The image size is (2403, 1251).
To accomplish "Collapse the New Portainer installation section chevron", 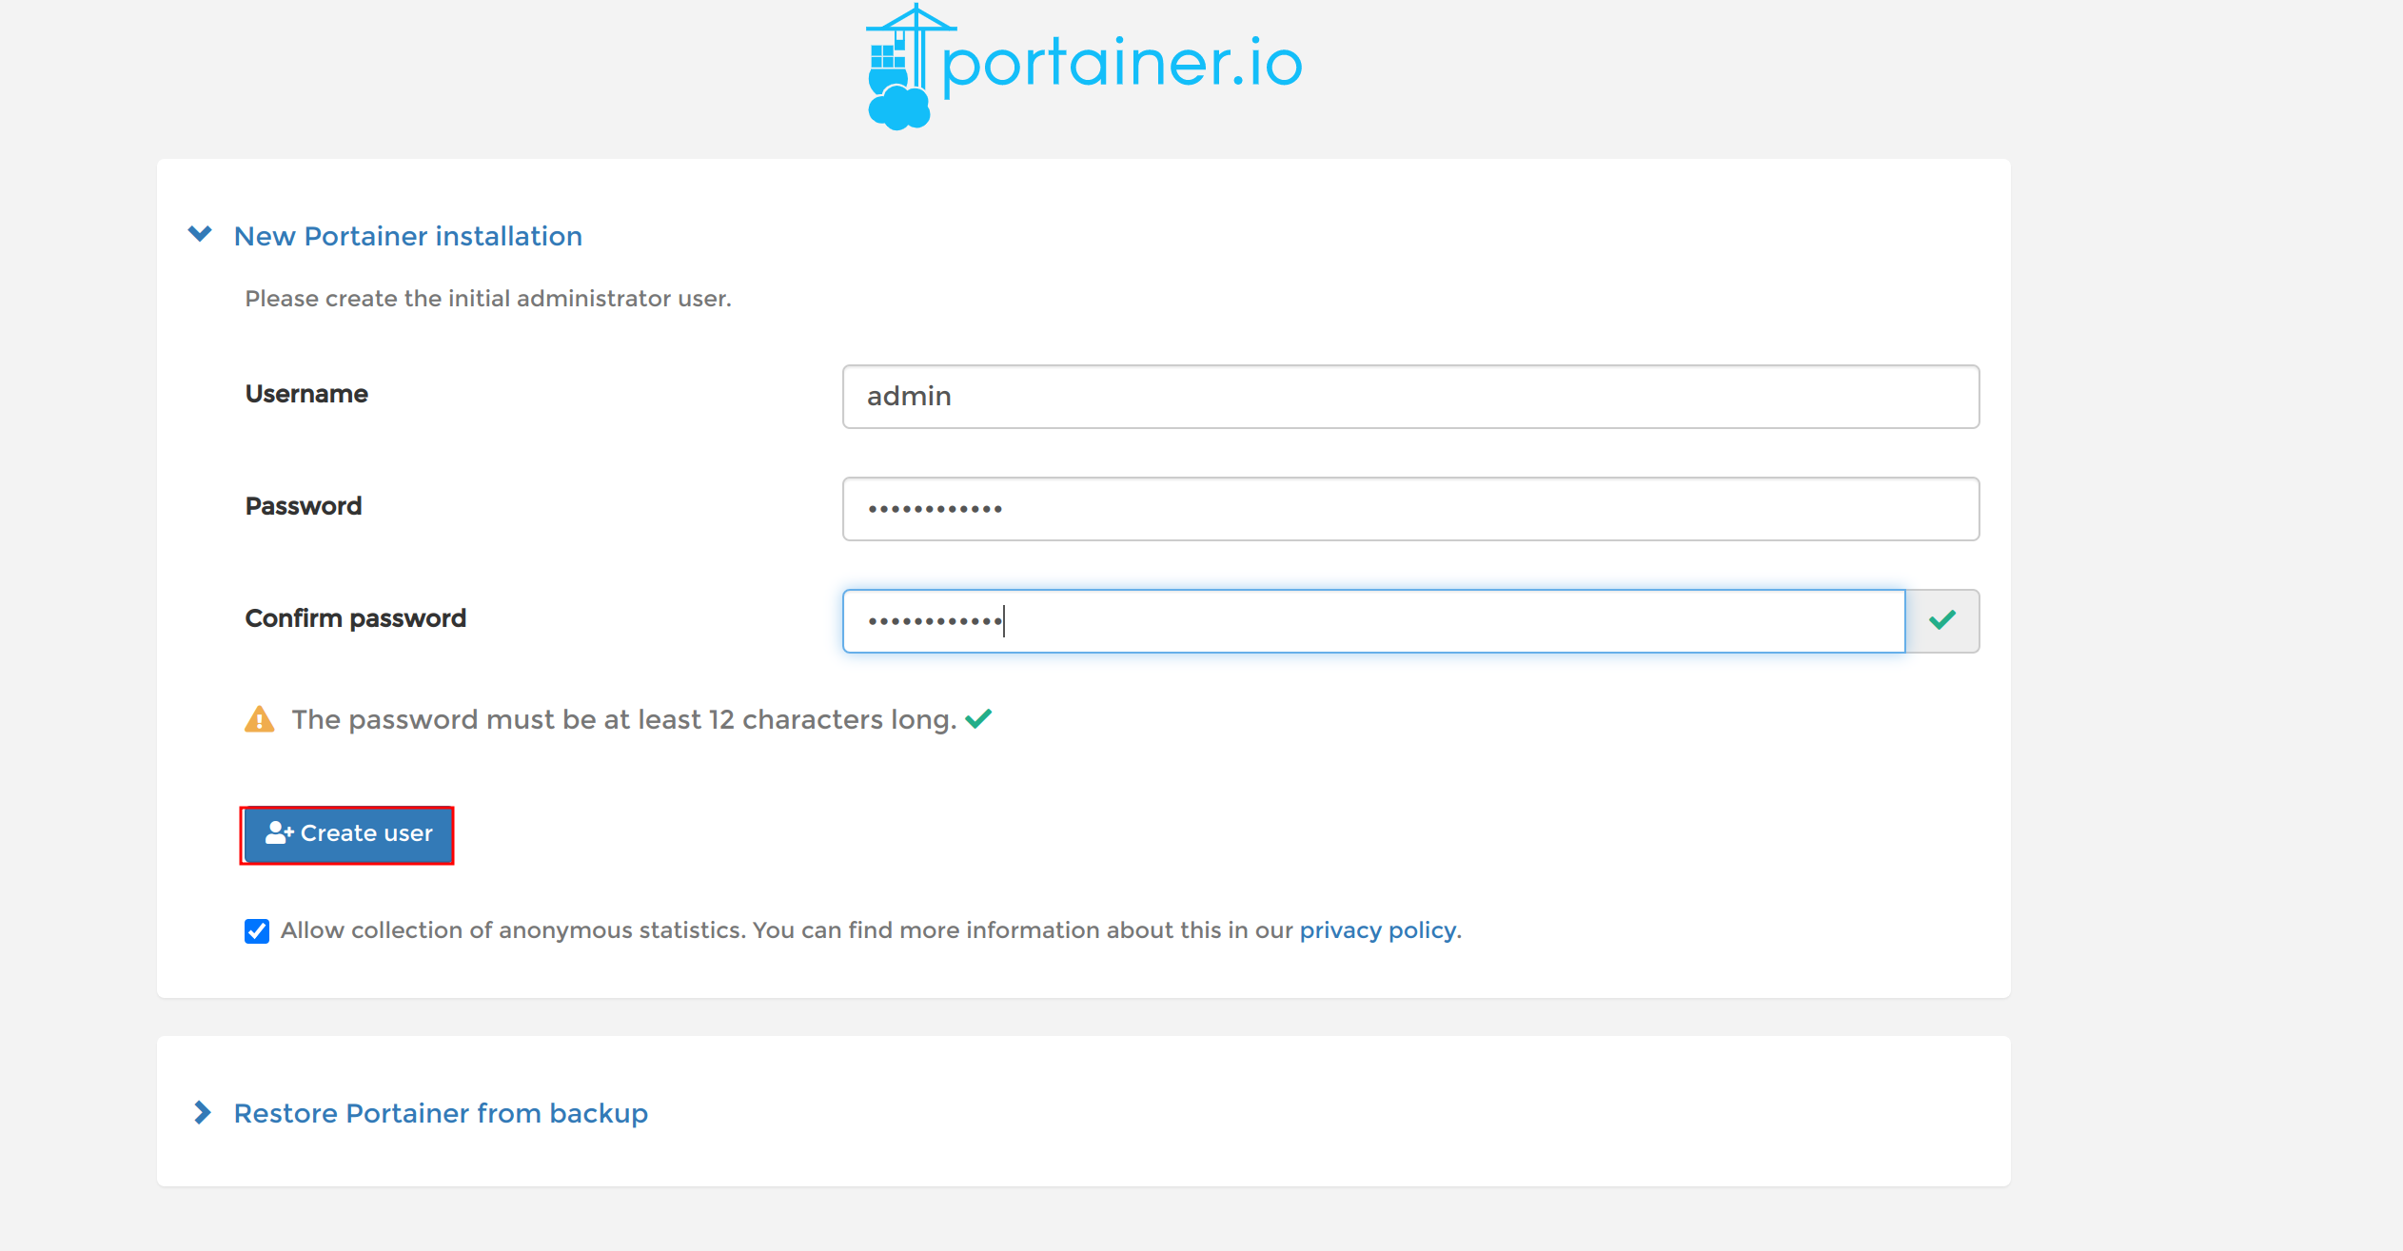I will pyautogui.click(x=201, y=234).
